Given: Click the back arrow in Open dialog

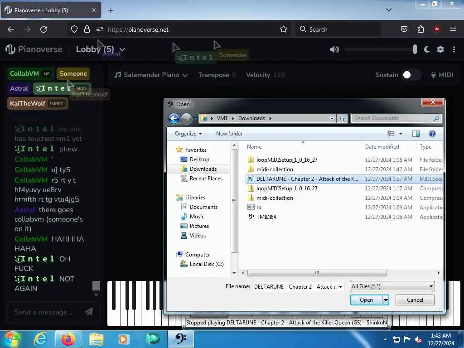Looking at the screenshot, I should [x=174, y=118].
